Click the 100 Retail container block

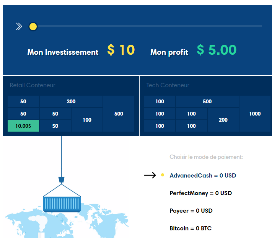[x=87, y=120]
